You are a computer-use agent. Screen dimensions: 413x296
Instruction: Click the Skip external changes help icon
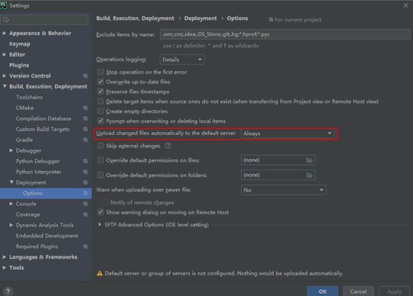click(168, 146)
